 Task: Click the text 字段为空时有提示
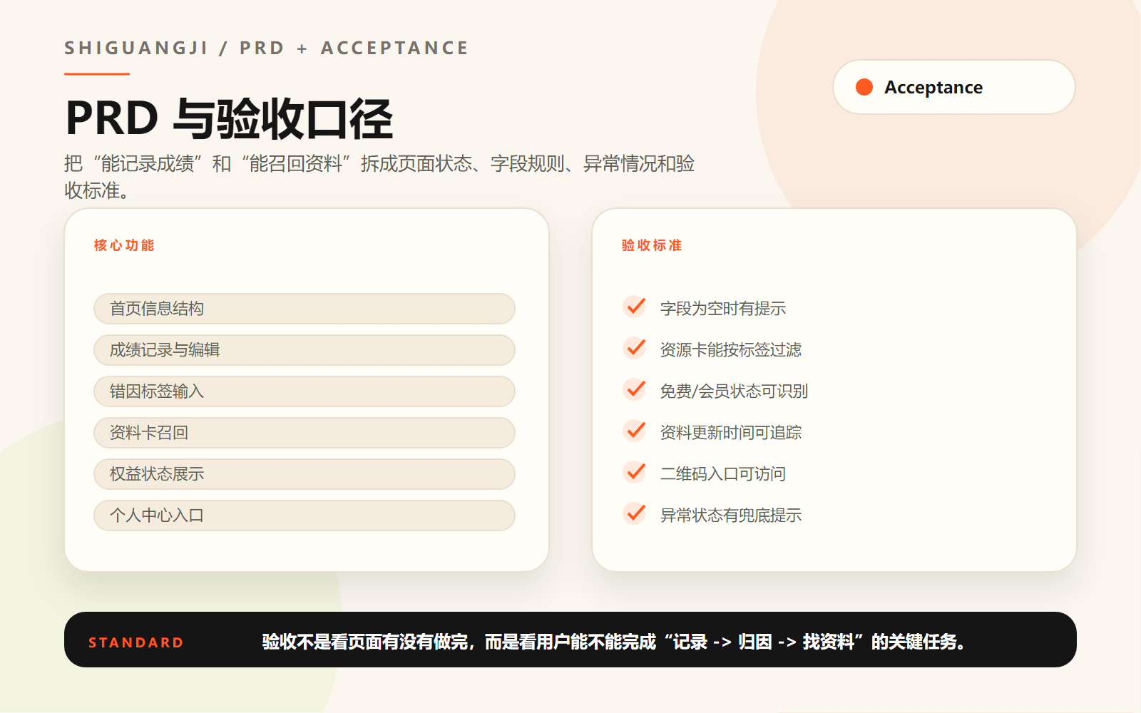coord(723,309)
